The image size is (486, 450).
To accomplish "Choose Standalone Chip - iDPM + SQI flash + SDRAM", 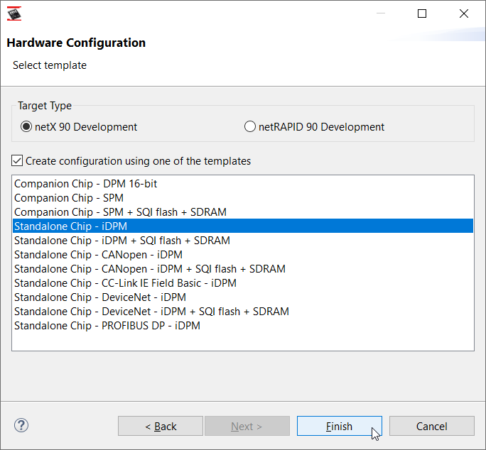I will [122, 241].
